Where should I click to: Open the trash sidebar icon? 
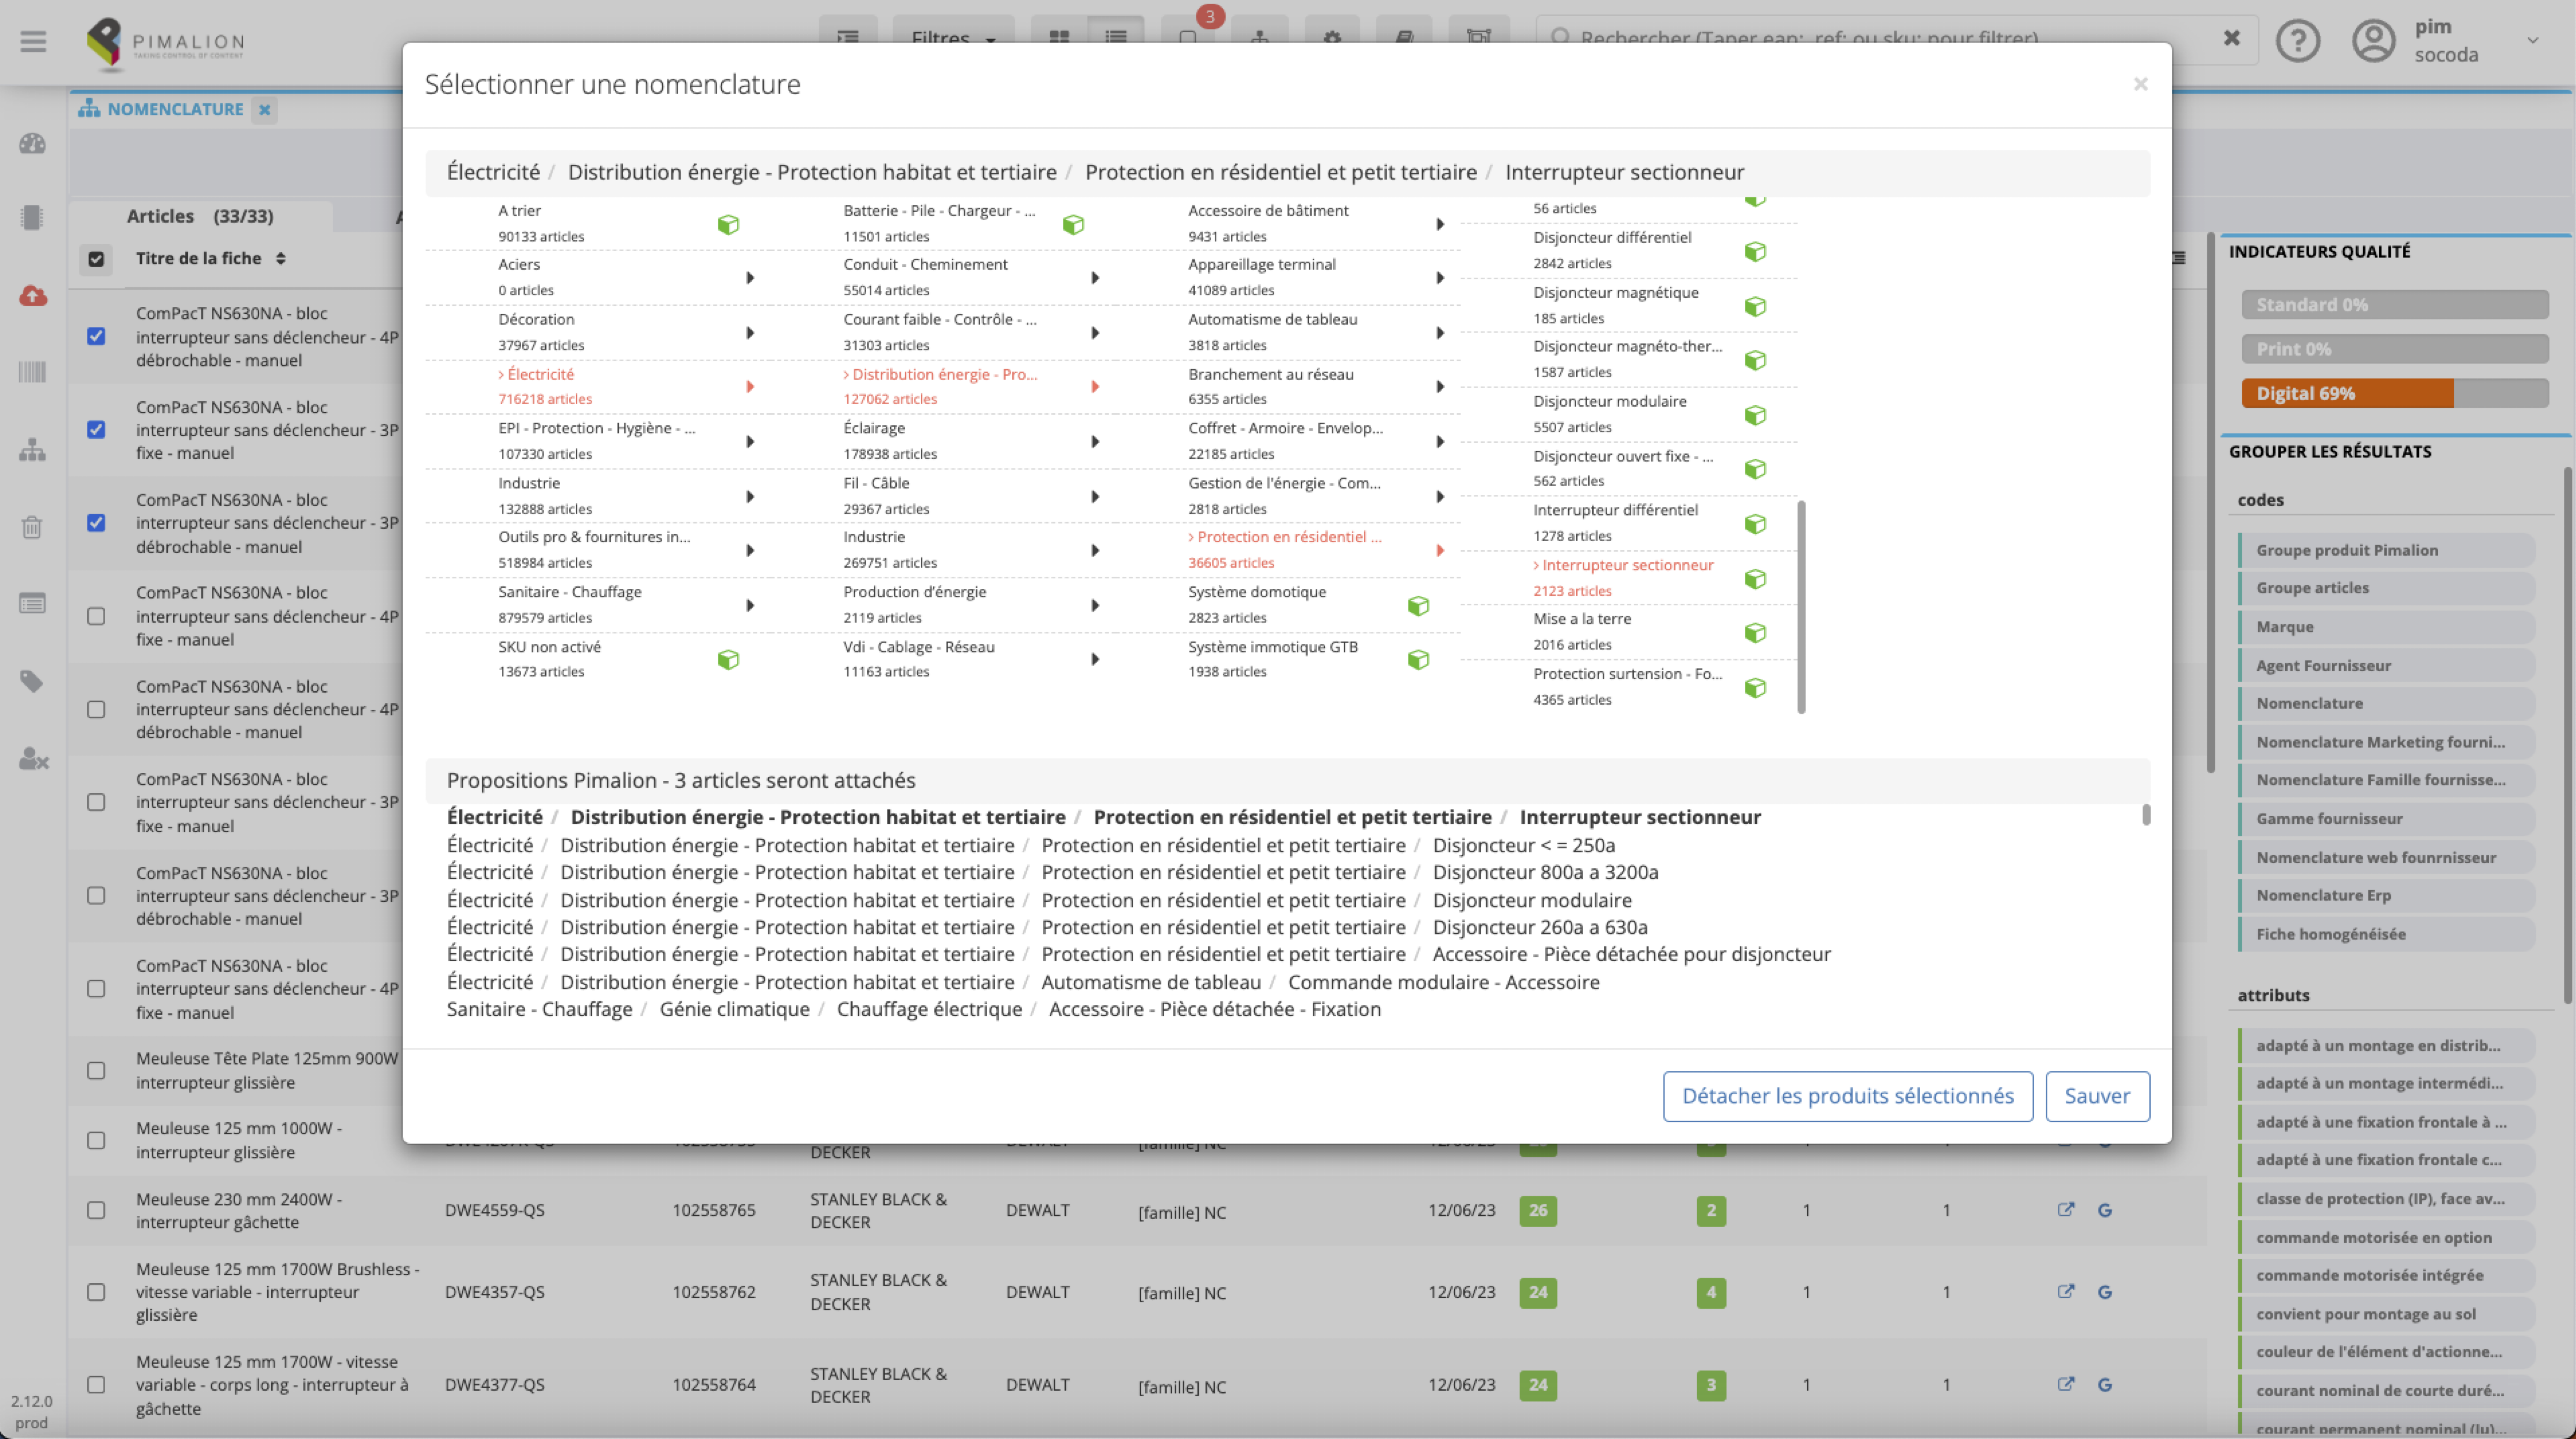pyautogui.click(x=32, y=527)
